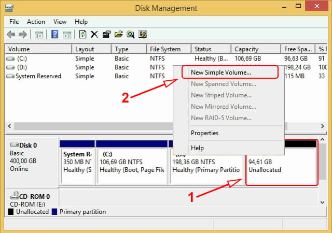Viewport: 332px width, 233px height.
Task: Click disk pane scrollbar up arrow
Action: (x=323, y=140)
